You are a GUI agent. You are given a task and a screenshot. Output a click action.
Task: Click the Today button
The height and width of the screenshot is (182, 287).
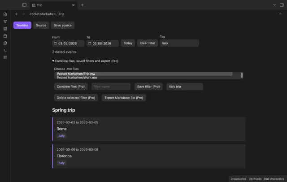[128, 43]
